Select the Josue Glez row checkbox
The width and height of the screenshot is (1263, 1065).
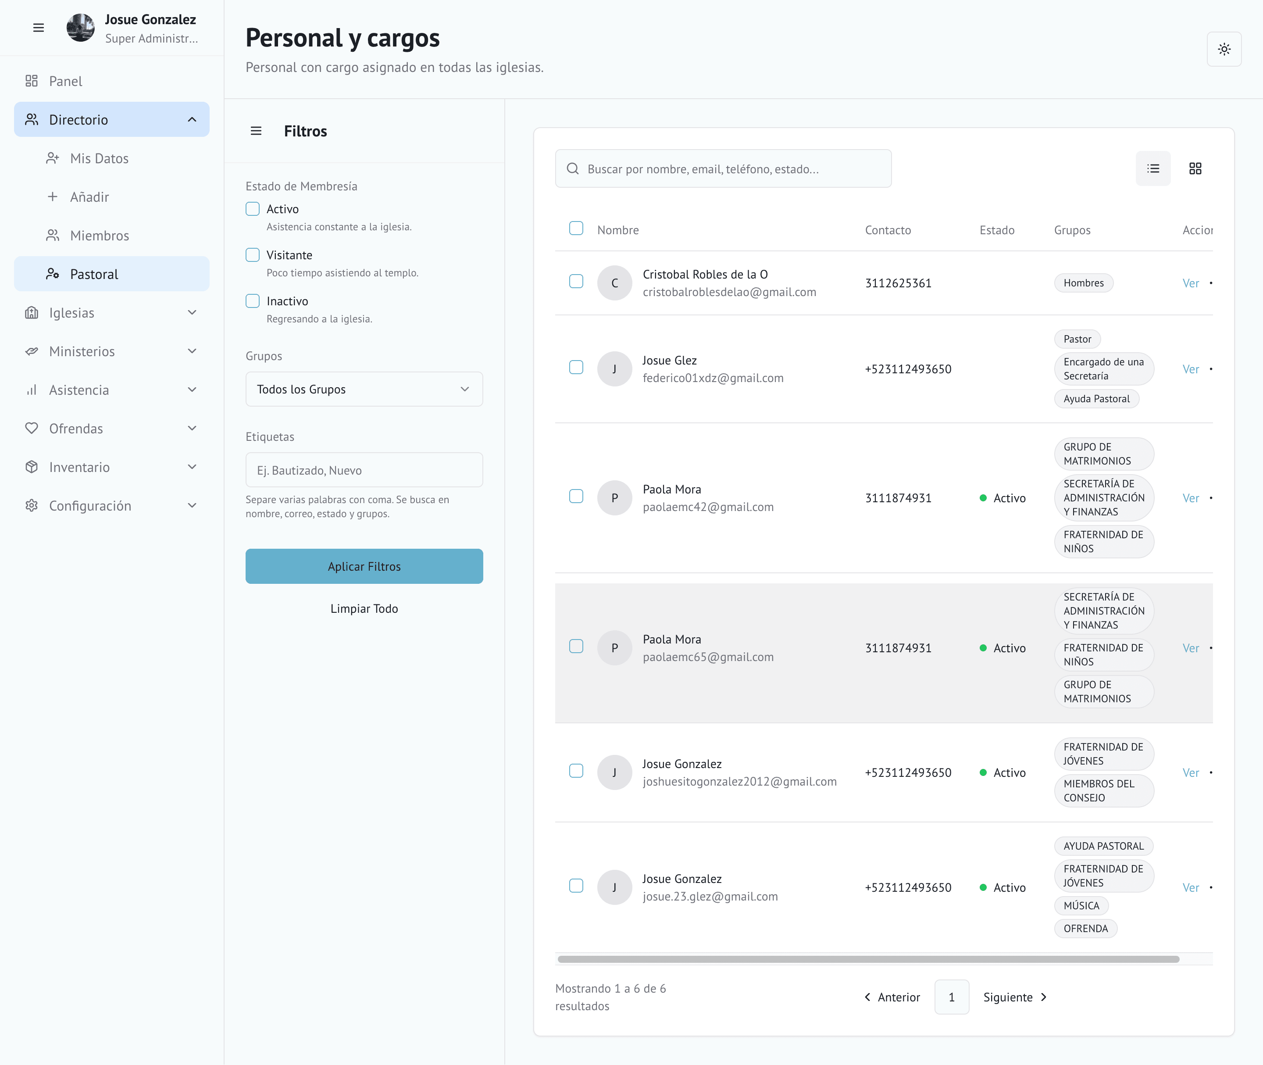pyautogui.click(x=577, y=367)
